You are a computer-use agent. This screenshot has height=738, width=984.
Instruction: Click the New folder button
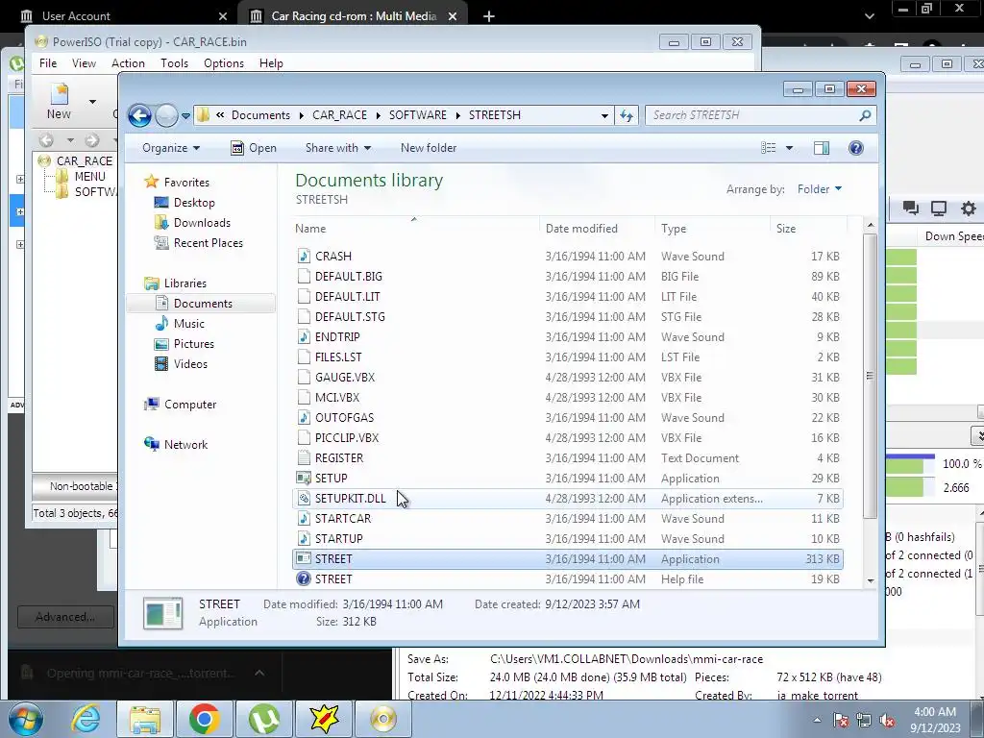(x=429, y=148)
